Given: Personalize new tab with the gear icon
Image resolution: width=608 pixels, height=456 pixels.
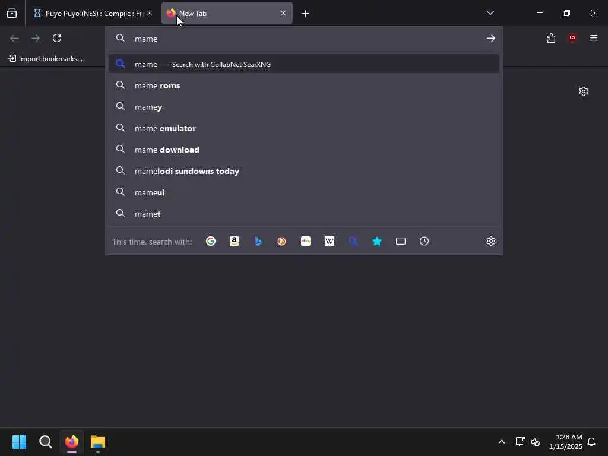Looking at the screenshot, I should (x=584, y=91).
